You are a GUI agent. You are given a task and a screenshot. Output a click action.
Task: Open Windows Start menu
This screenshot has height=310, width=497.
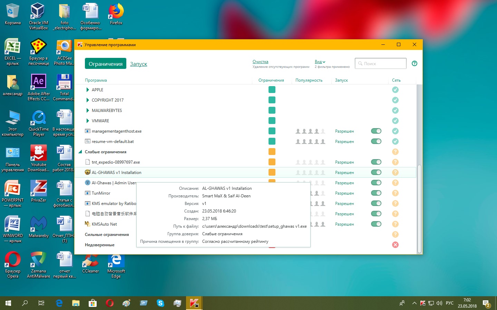(x=8, y=303)
